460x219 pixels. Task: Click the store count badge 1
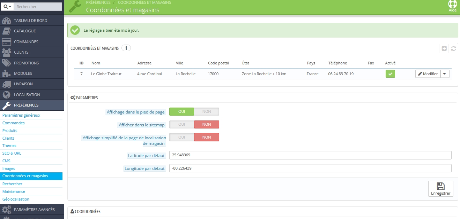(x=126, y=48)
